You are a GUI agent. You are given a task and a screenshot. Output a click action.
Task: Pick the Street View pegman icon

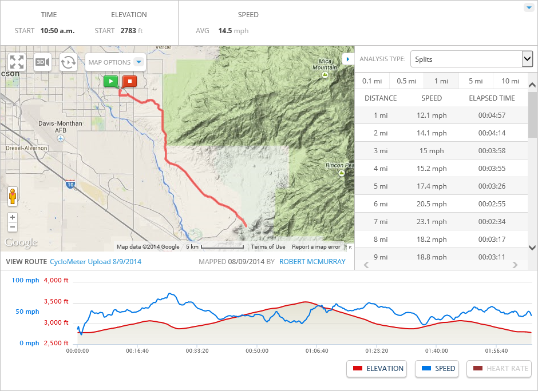click(13, 196)
